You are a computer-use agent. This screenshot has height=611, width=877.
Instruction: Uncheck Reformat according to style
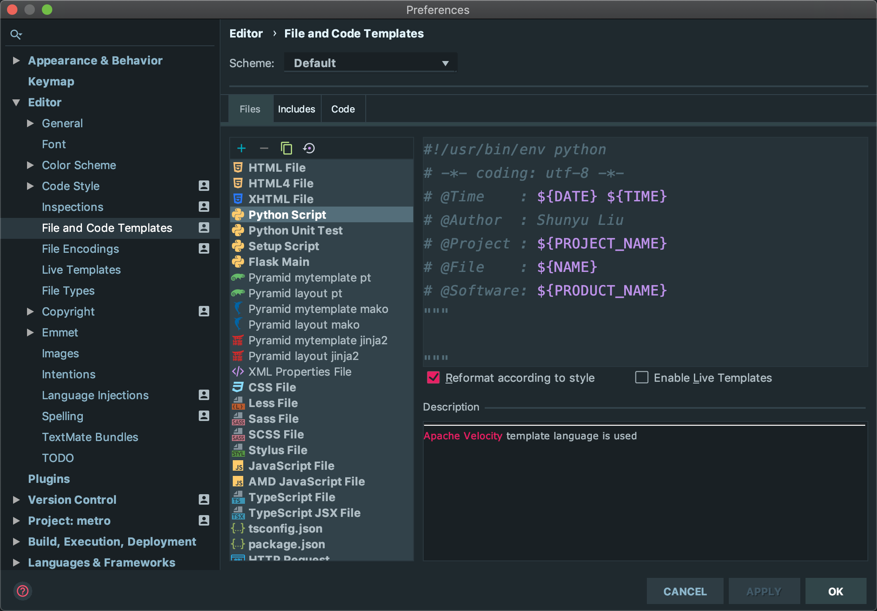(x=433, y=377)
